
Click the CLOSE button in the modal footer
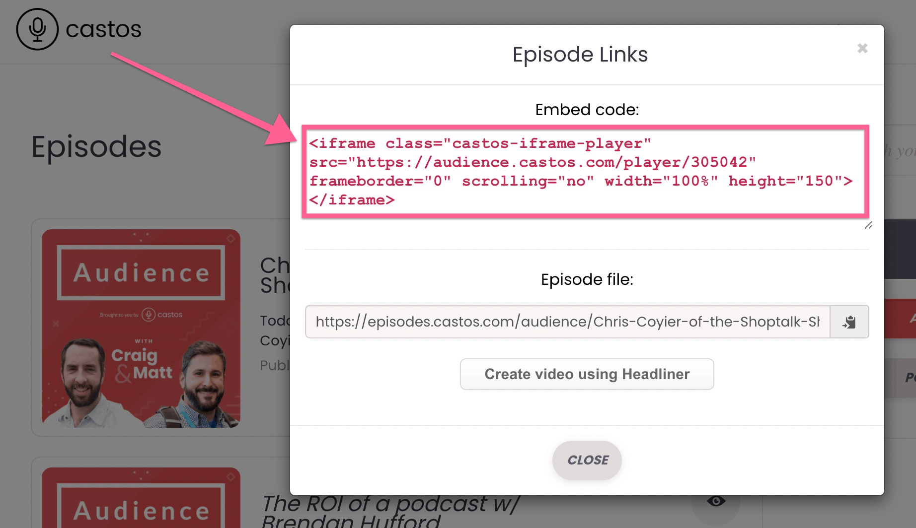(x=587, y=460)
